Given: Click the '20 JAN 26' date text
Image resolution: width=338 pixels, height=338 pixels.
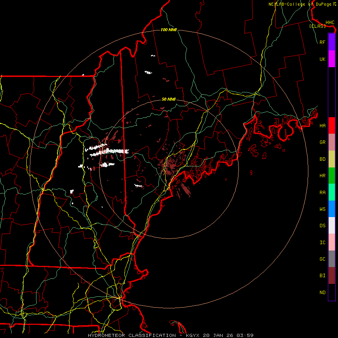Looking at the screenshot, I should click(x=220, y=335).
